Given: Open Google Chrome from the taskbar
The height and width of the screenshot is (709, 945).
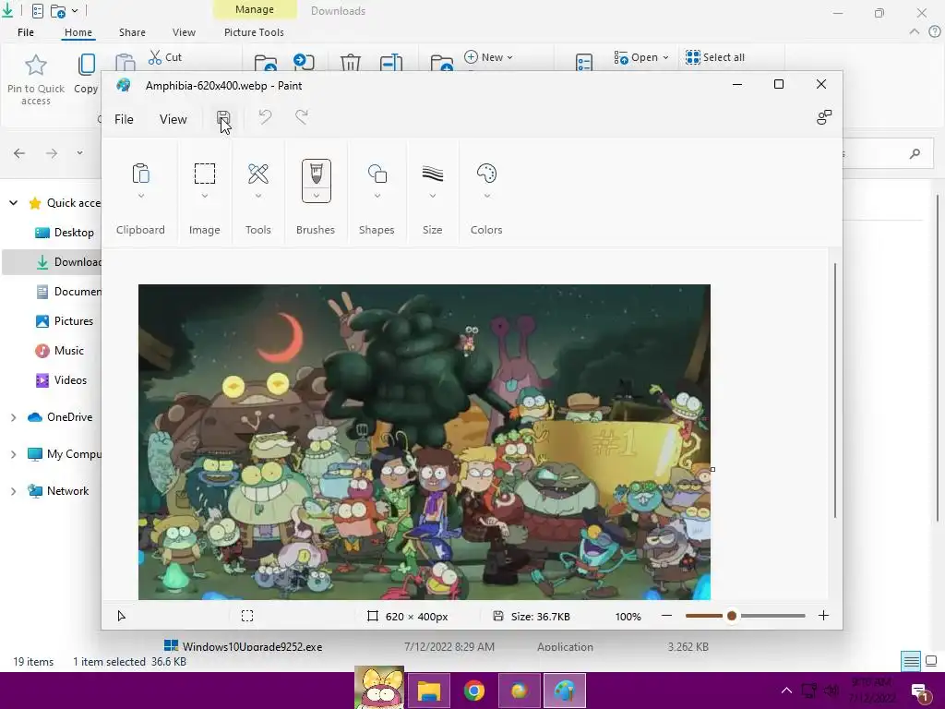Looking at the screenshot, I should (x=473, y=691).
